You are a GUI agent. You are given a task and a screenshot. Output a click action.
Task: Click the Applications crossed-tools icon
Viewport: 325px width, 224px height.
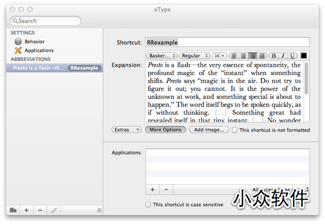coord(18,50)
